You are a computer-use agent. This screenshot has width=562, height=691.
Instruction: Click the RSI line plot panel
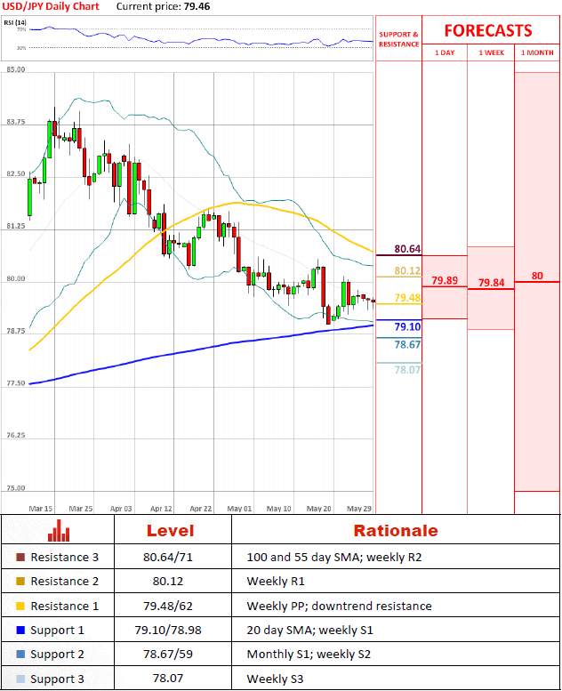(x=188, y=38)
